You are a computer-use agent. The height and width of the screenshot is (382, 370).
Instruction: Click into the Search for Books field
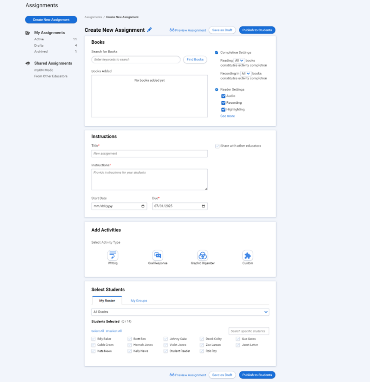click(136, 60)
